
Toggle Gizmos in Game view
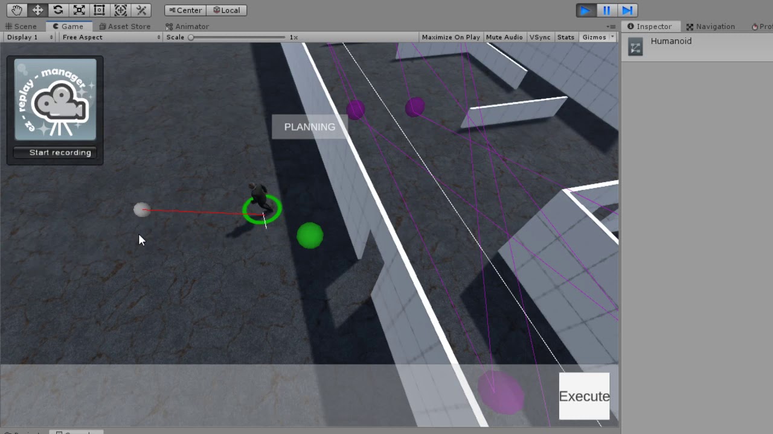tap(594, 37)
